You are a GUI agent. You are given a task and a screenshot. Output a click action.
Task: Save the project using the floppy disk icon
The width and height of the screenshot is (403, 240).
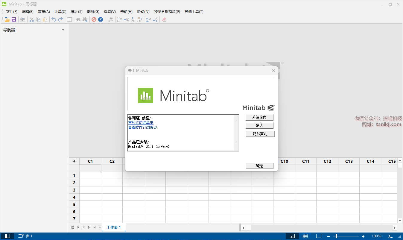(14, 19)
